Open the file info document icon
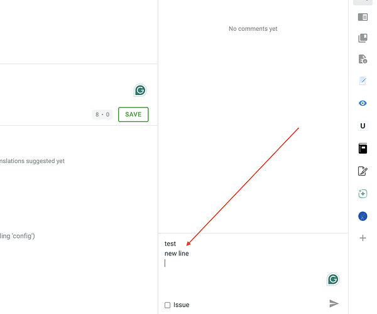This screenshot has width=377, height=314. coord(363,59)
